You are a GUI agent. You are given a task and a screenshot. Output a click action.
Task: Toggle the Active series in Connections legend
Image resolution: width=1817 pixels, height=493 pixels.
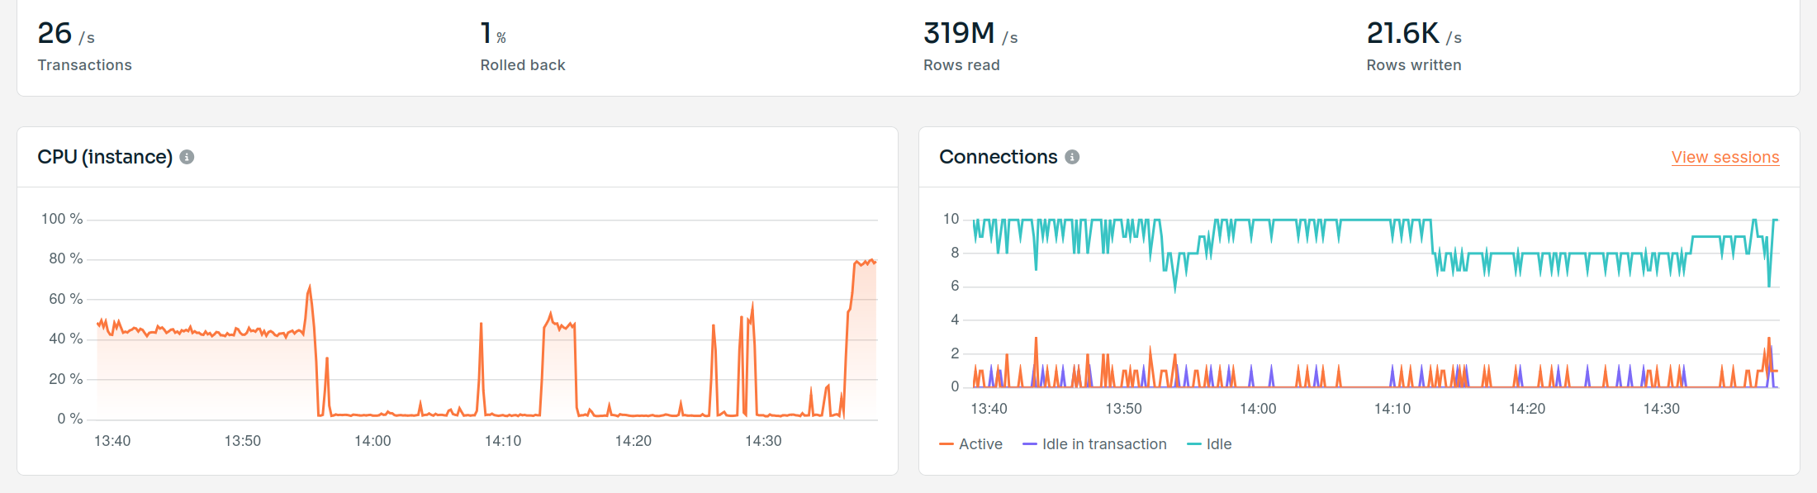pos(971,444)
